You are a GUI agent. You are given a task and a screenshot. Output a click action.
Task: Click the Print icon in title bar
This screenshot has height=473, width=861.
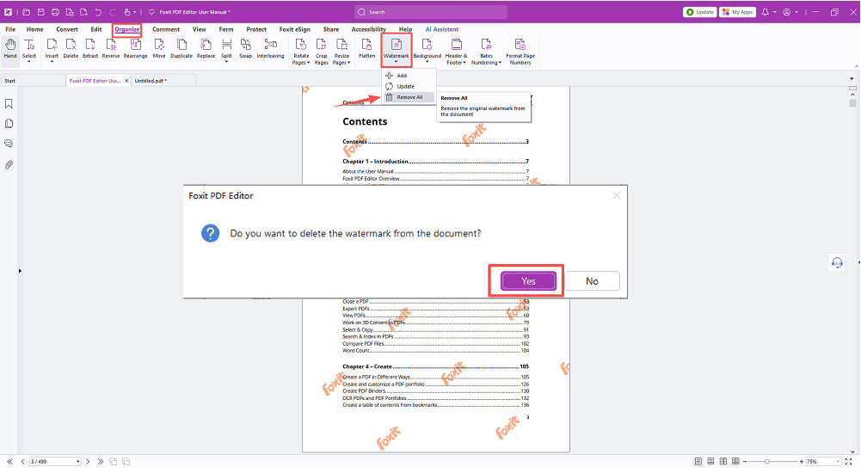(x=55, y=12)
